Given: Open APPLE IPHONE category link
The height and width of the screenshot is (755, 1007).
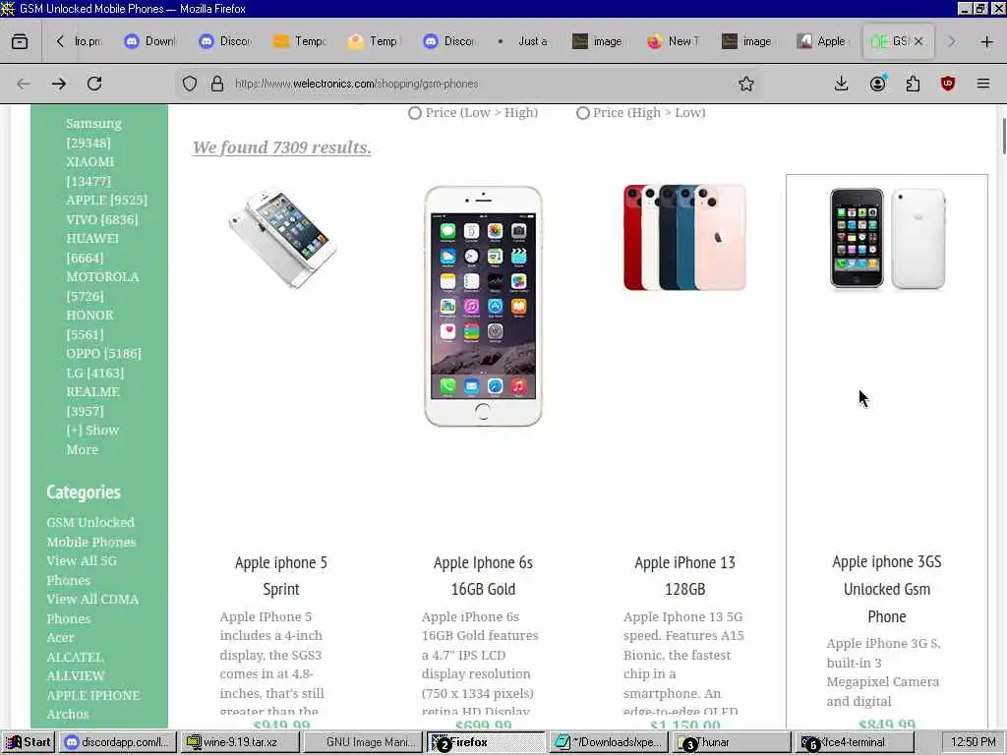Looking at the screenshot, I should (93, 695).
